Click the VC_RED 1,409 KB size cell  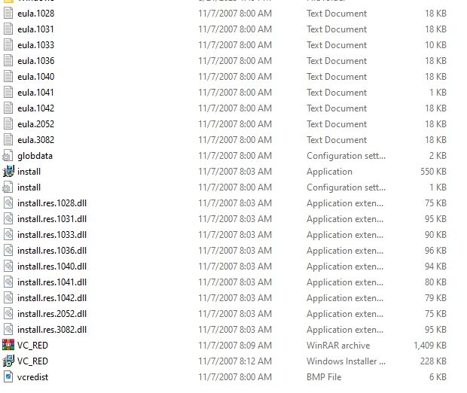click(430, 346)
